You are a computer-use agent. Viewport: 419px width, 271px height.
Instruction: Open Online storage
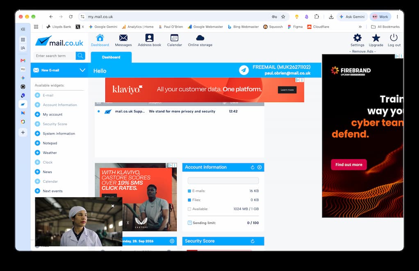[200, 40]
